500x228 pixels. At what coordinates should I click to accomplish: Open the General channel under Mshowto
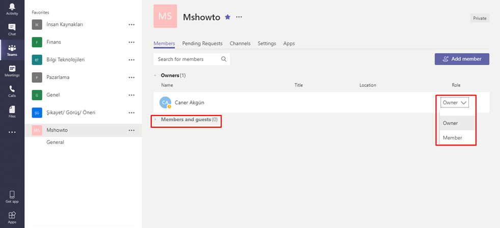(x=55, y=142)
